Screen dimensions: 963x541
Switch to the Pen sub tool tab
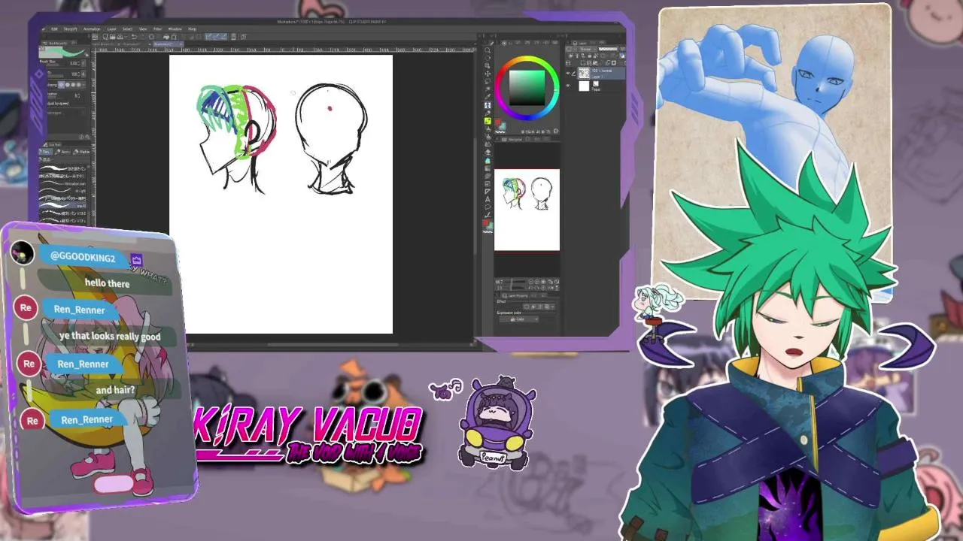(x=46, y=151)
